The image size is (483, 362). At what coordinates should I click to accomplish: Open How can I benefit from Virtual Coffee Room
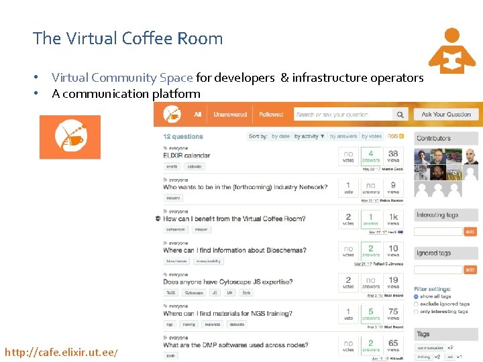[234, 219]
